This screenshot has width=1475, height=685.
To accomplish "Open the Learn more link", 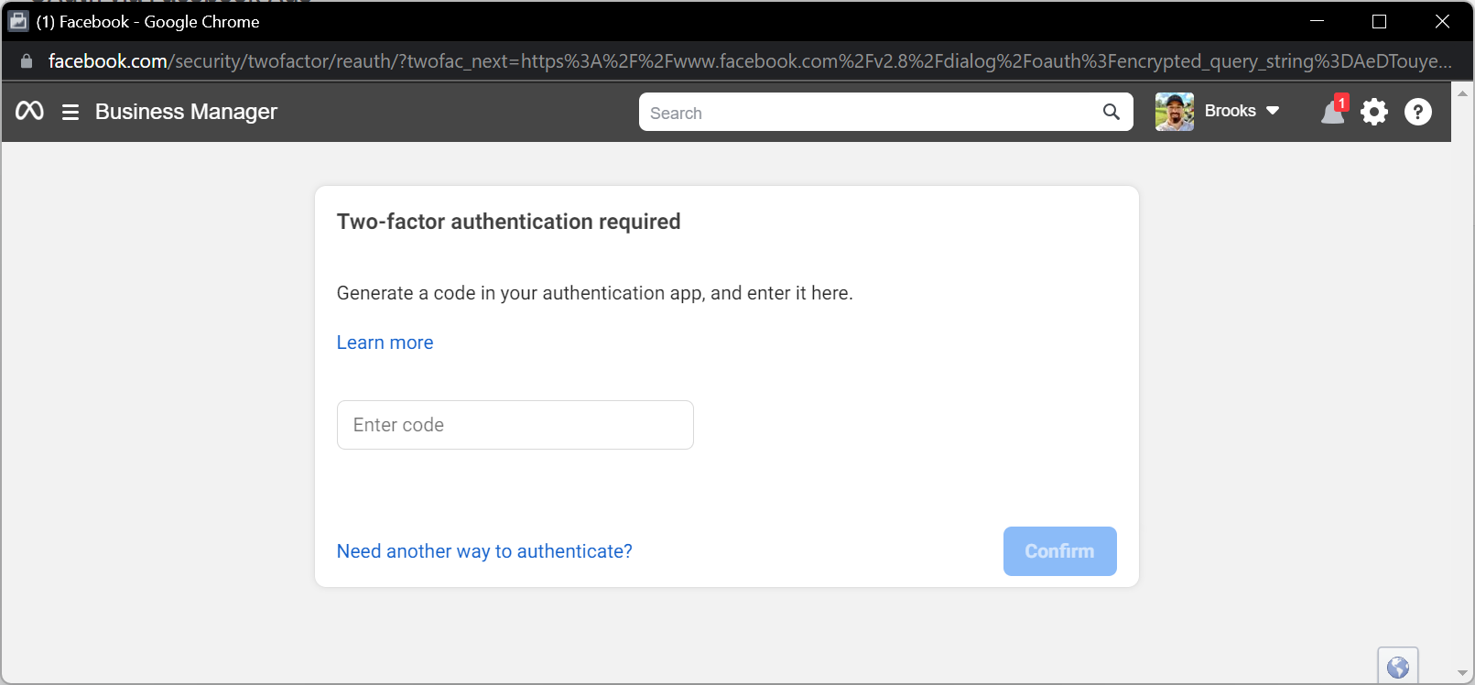I will (x=385, y=342).
